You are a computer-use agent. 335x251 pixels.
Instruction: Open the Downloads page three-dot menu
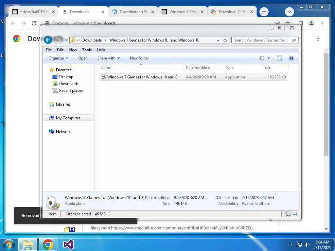click(318, 39)
